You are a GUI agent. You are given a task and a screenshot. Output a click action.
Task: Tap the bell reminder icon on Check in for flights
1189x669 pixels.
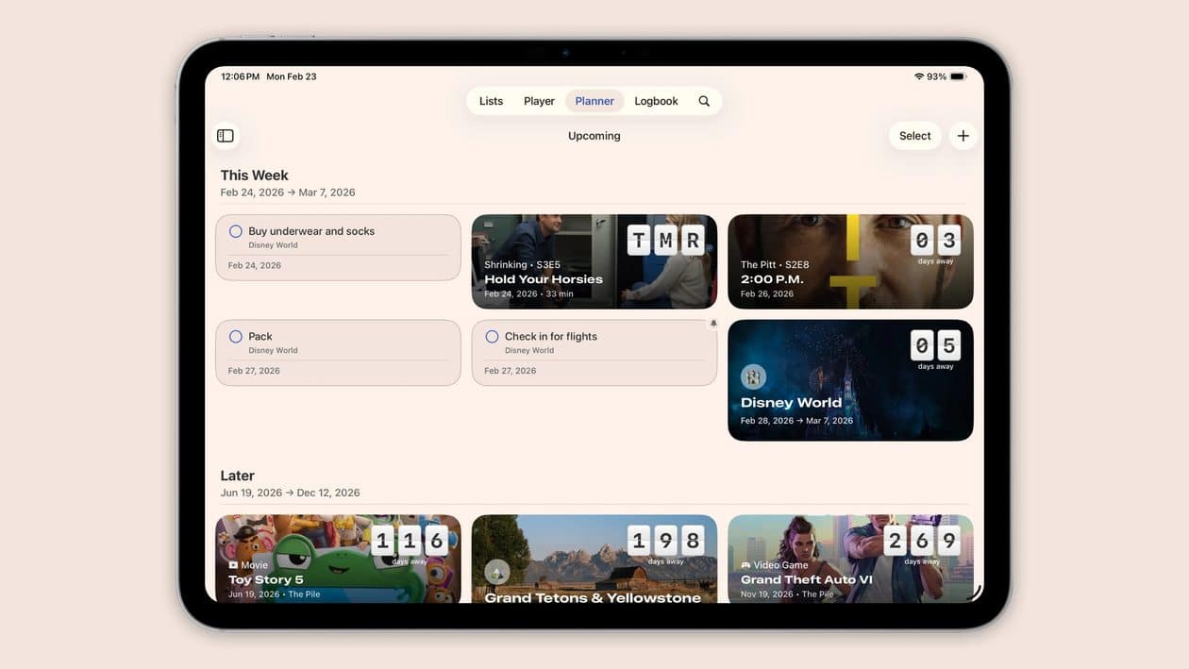pyautogui.click(x=713, y=323)
